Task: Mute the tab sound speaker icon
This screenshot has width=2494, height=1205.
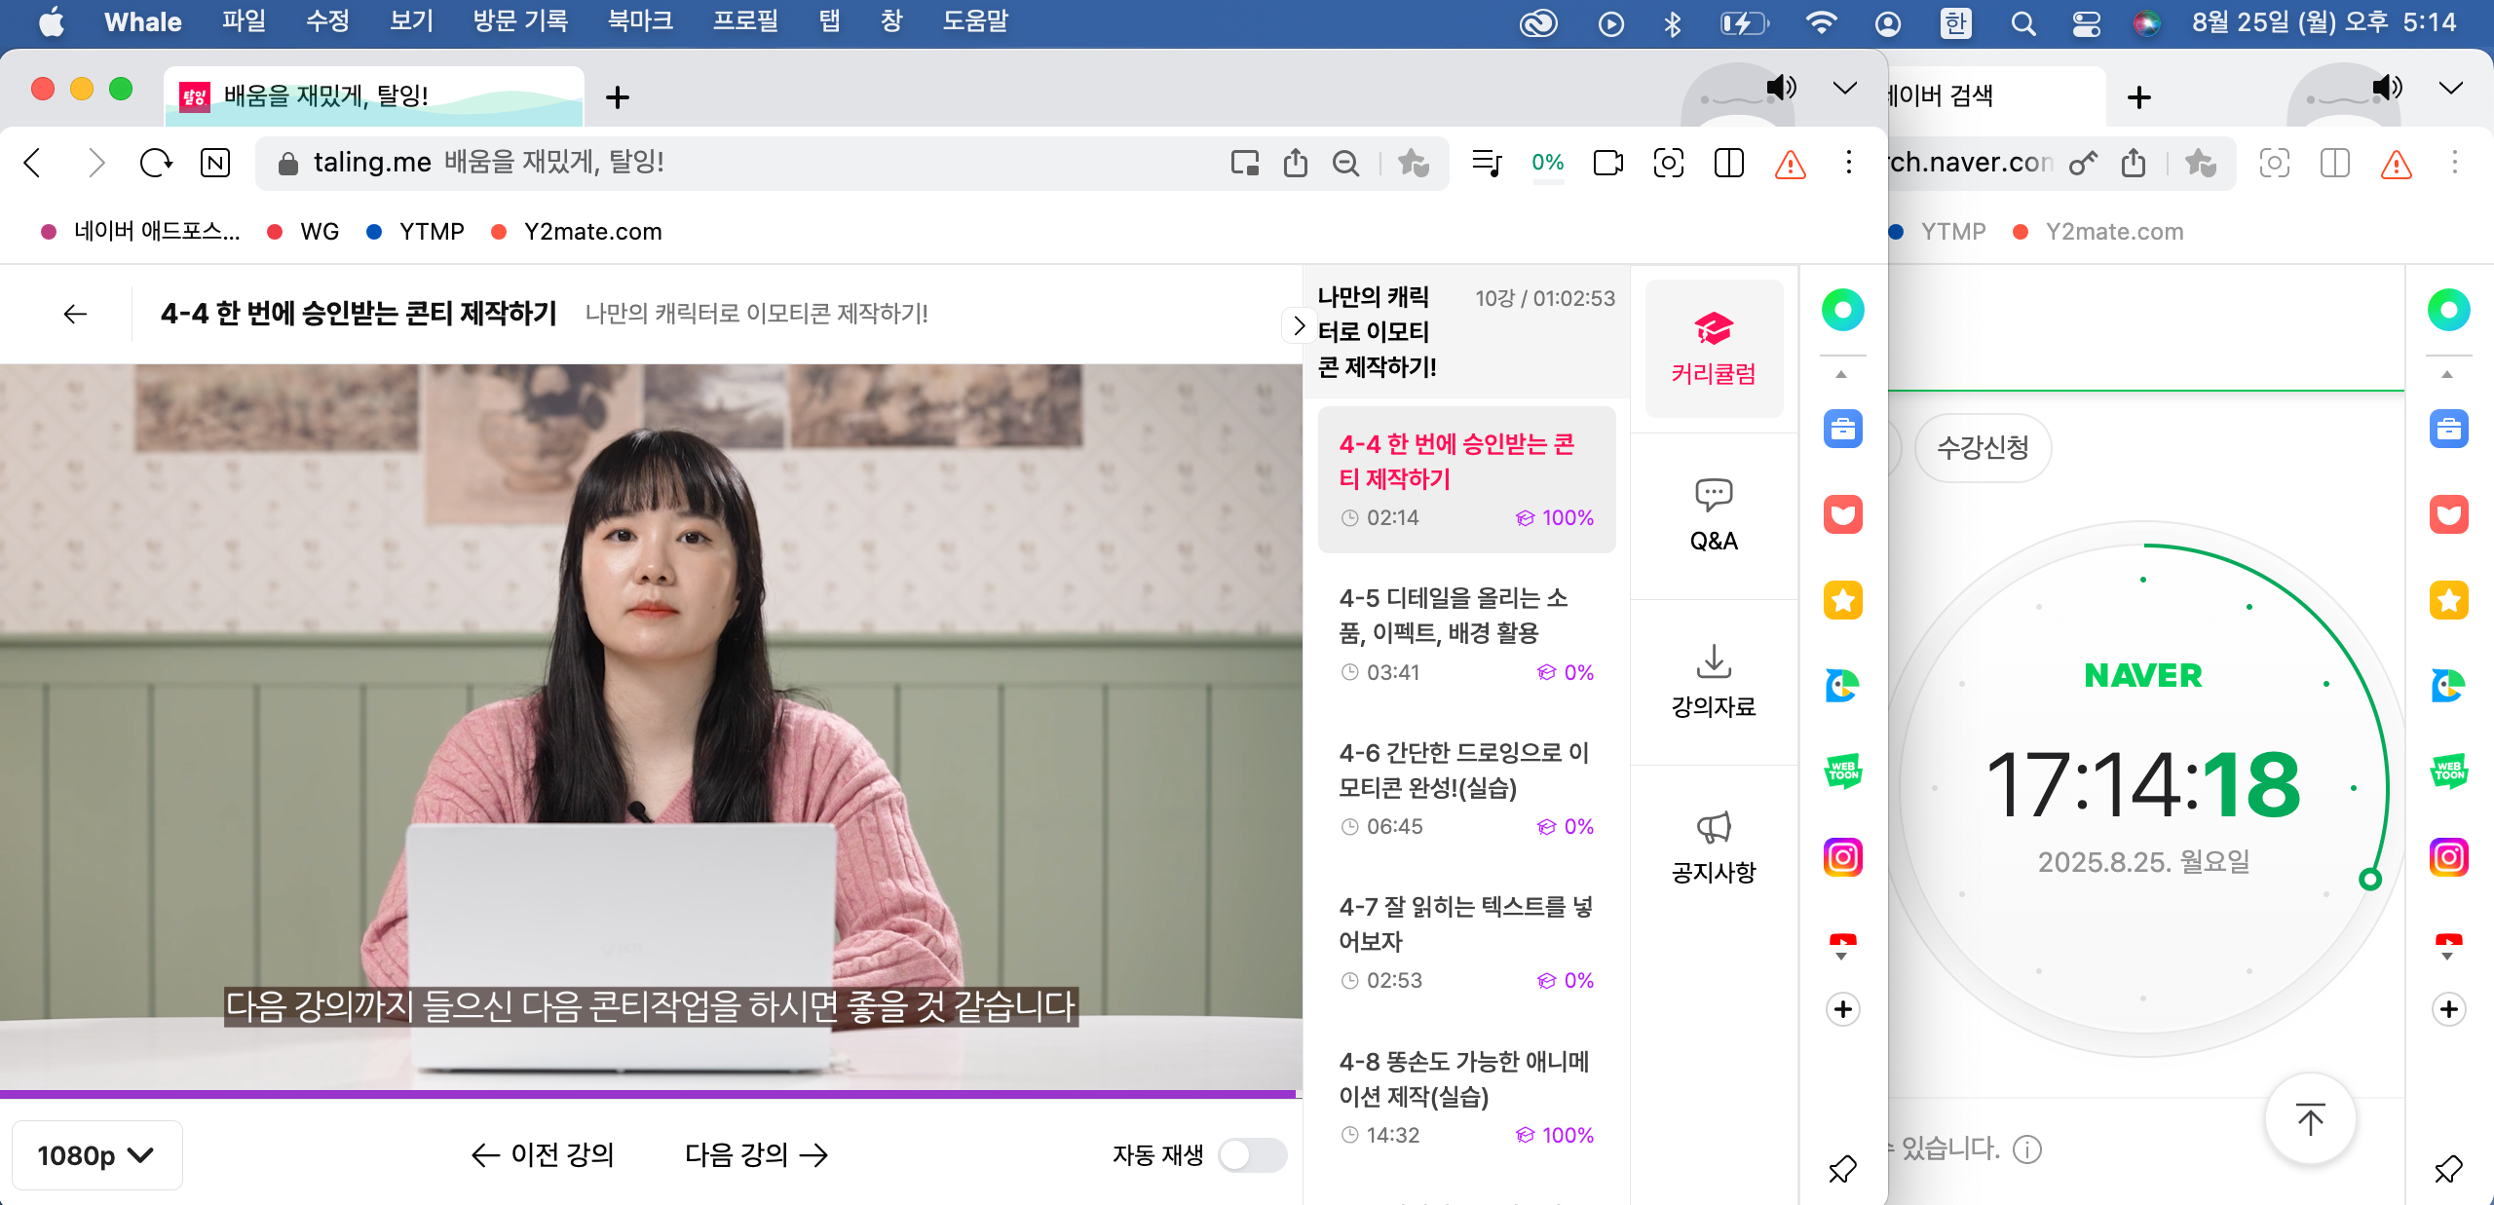Action: point(1781,88)
